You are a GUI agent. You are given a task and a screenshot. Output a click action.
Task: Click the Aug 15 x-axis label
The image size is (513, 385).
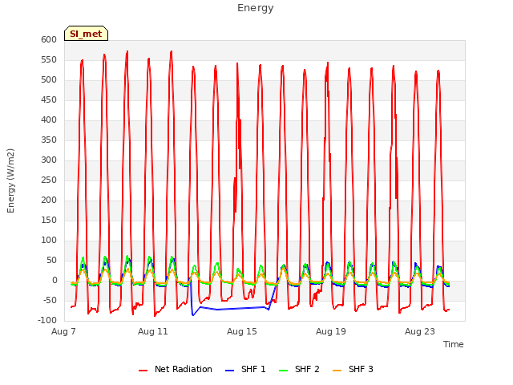click(x=242, y=331)
